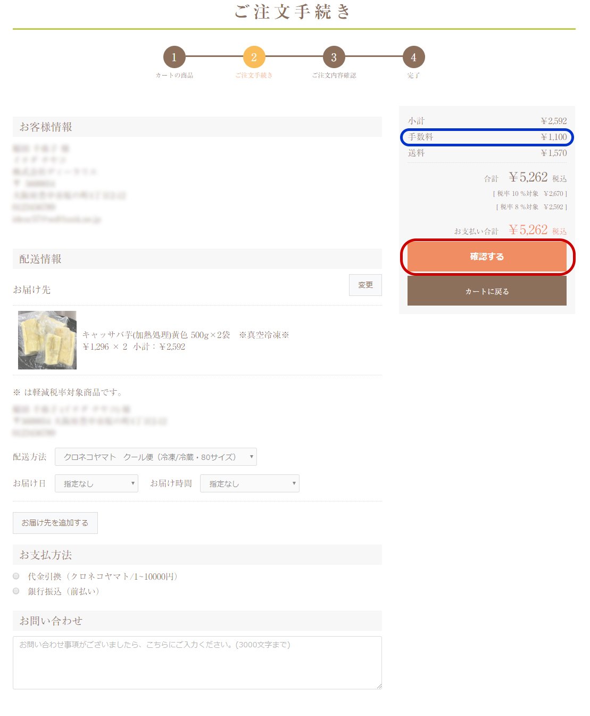The width and height of the screenshot is (590, 716).
Task: Click the 手数料 fee row
Action: click(x=487, y=137)
